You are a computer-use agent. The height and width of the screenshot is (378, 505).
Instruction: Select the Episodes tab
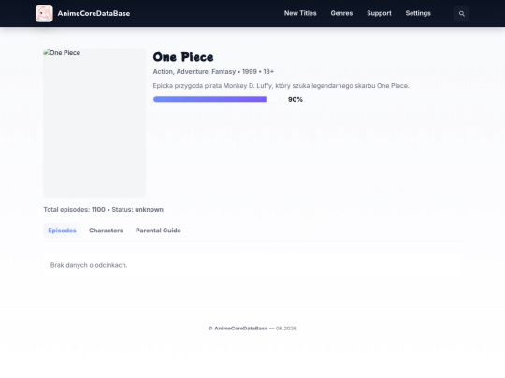62,231
